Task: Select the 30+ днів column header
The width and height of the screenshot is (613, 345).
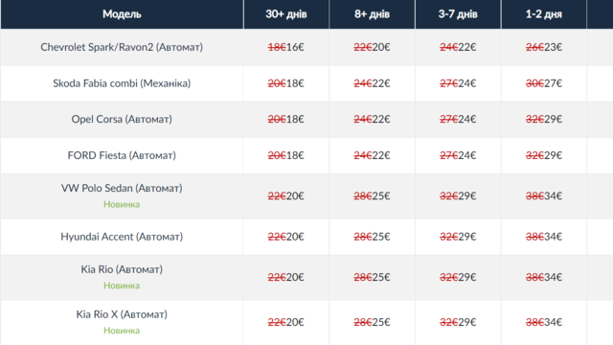Action: coord(286,14)
